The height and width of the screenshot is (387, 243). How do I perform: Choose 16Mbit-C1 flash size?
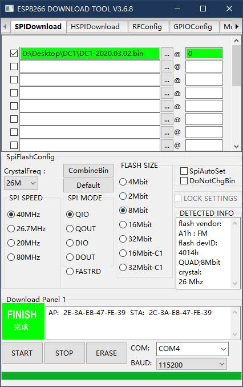(141, 253)
